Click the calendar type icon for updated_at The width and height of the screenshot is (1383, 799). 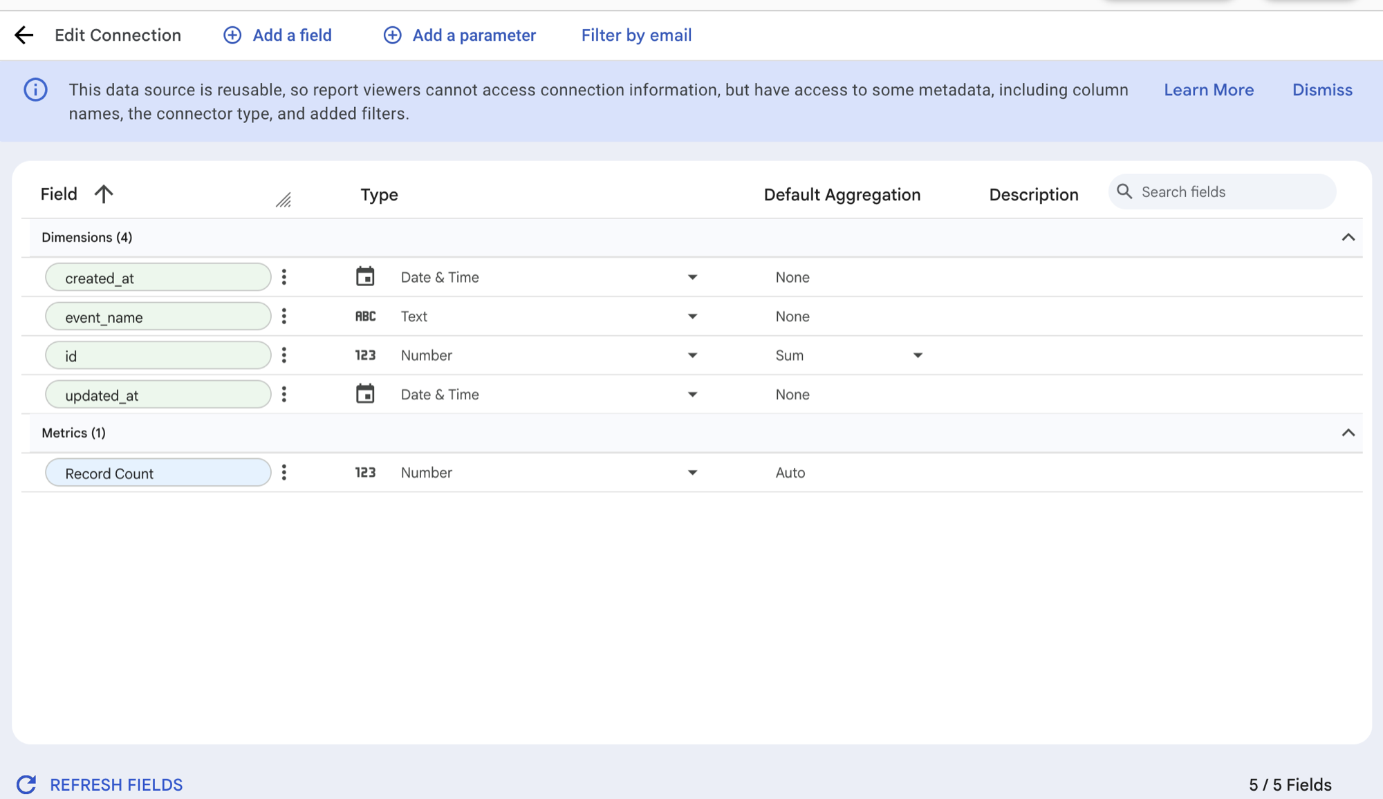pos(365,394)
